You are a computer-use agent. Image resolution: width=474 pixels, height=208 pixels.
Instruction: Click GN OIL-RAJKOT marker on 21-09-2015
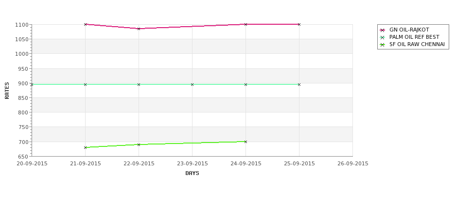pyautogui.click(x=85, y=24)
